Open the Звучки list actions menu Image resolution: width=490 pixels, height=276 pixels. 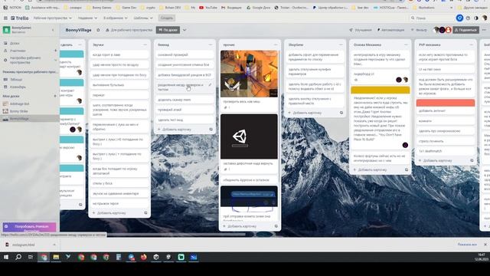(145, 44)
